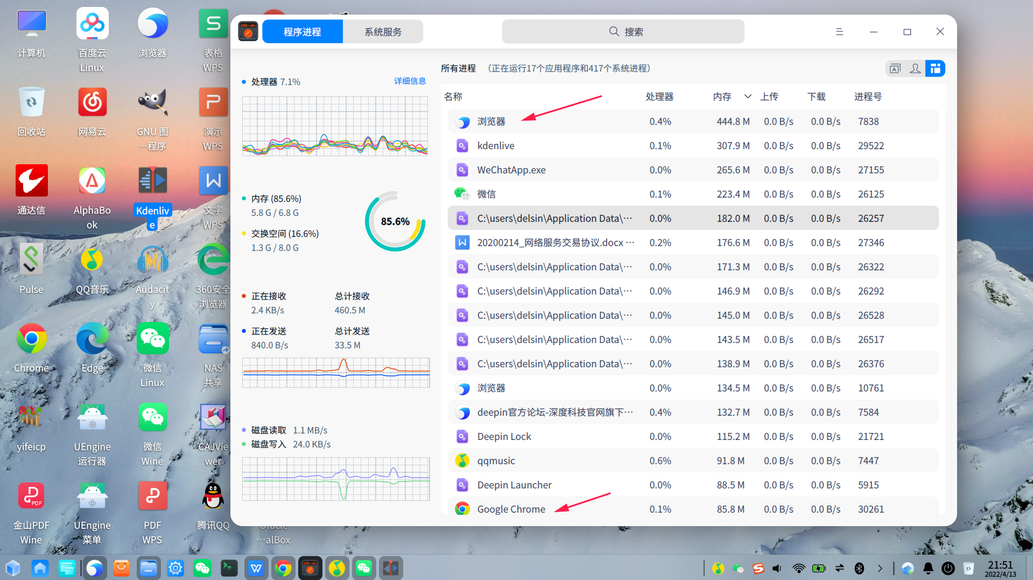Viewport: 1033px width, 580px height.
Task: Click the Wi-Fi icon in the system tray
Action: (x=799, y=568)
